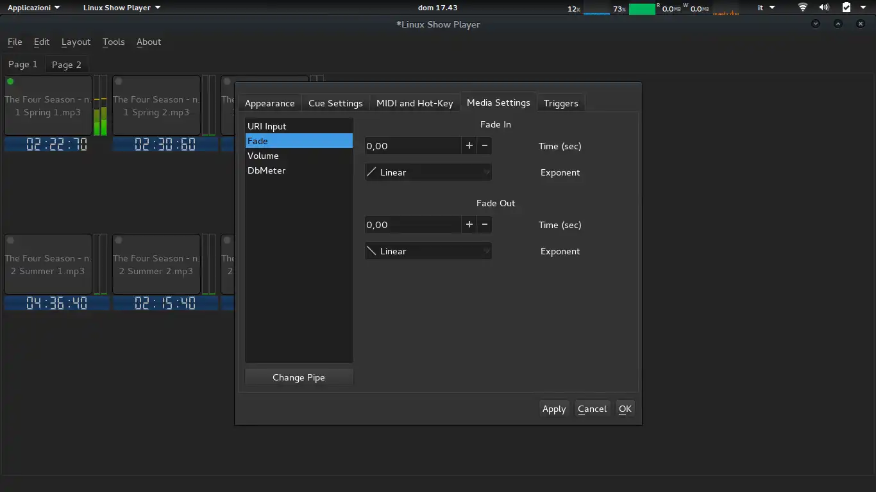Click the network activity monitor graph
The width and height of the screenshot is (876, 492).
click(726, 8)
